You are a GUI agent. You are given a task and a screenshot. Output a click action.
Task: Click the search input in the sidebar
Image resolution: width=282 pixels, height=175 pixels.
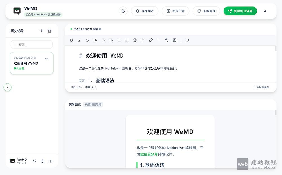pyautogui.click(x=32, y=44)
